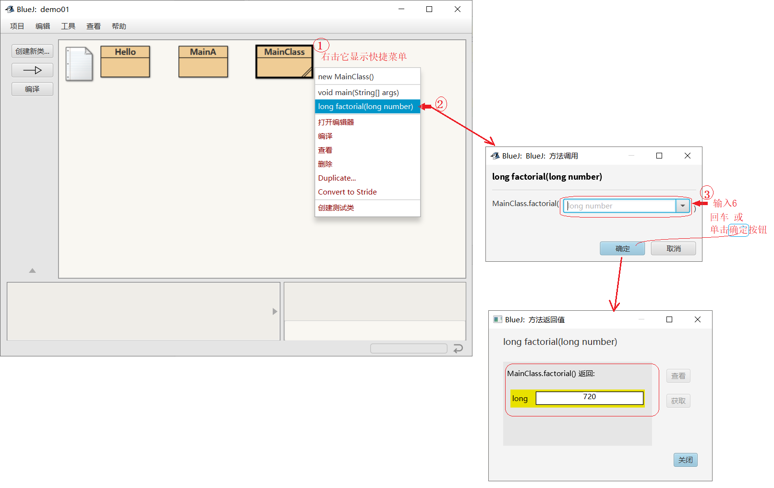Click the 查看 button in result dialog
This screenshot has width=774, height=488.
678,376
